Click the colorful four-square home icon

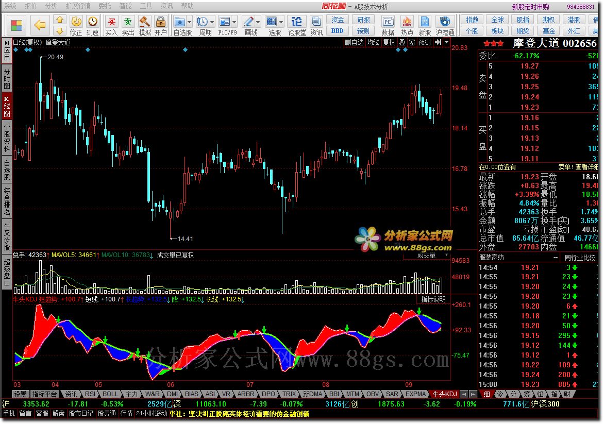click(x=16, y=25)
